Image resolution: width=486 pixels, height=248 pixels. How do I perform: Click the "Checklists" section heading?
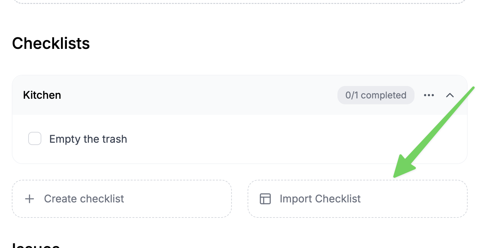(51, 43)
